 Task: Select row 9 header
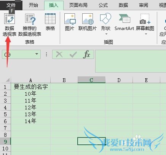(5, 141)
